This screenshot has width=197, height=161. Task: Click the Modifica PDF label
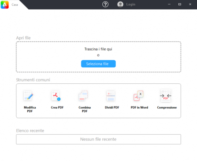(x=30, y=109)
